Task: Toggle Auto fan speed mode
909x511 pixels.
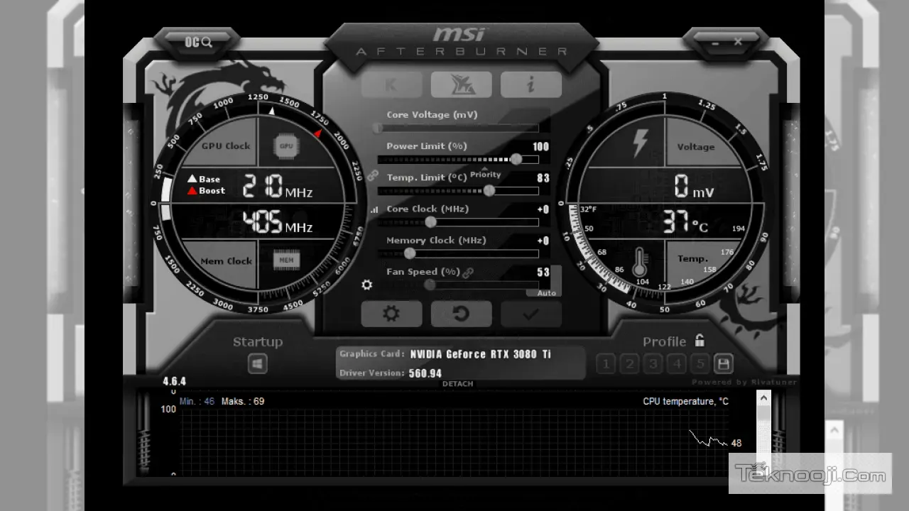Action: pos(546,293)
